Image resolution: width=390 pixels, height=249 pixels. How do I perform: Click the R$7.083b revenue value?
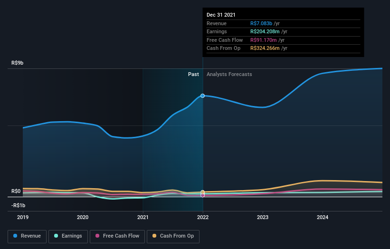pyautogui.click(x=261, y=23)
